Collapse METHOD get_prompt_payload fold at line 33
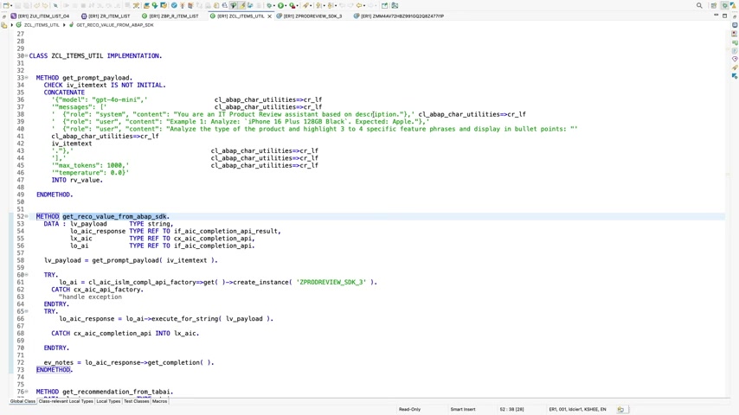This screenshot has width=739, height=415. (27, 78)
